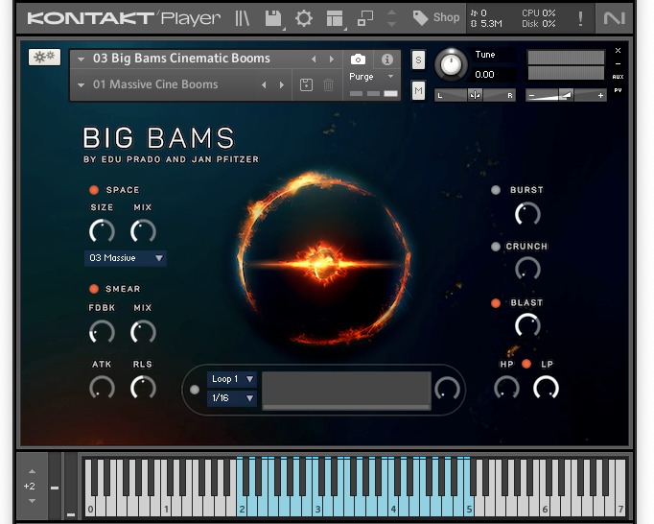Click the Shop button
The image size is (654, 524).
(x=436, y=17)
